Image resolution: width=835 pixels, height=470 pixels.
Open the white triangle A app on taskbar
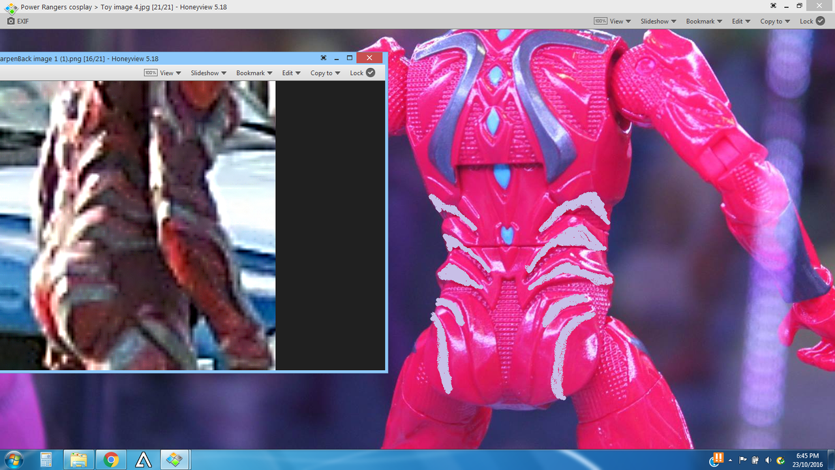[x=144, y=460]
